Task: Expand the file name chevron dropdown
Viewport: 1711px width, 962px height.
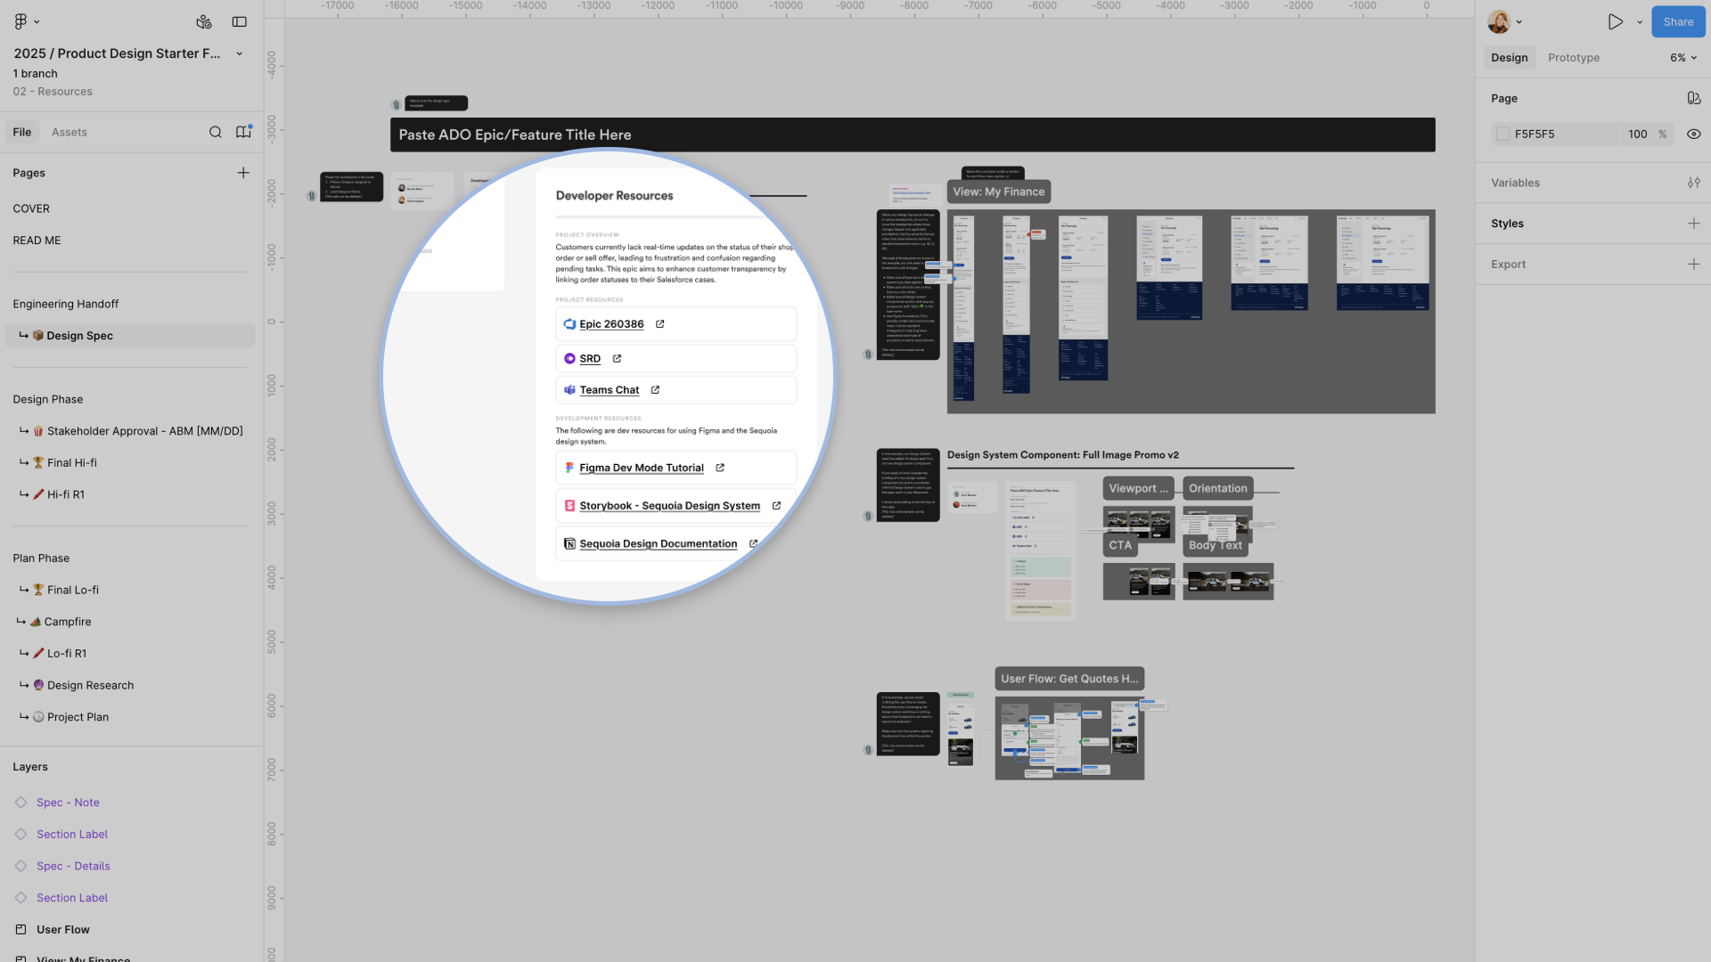Action: click(x=239, y=53)
